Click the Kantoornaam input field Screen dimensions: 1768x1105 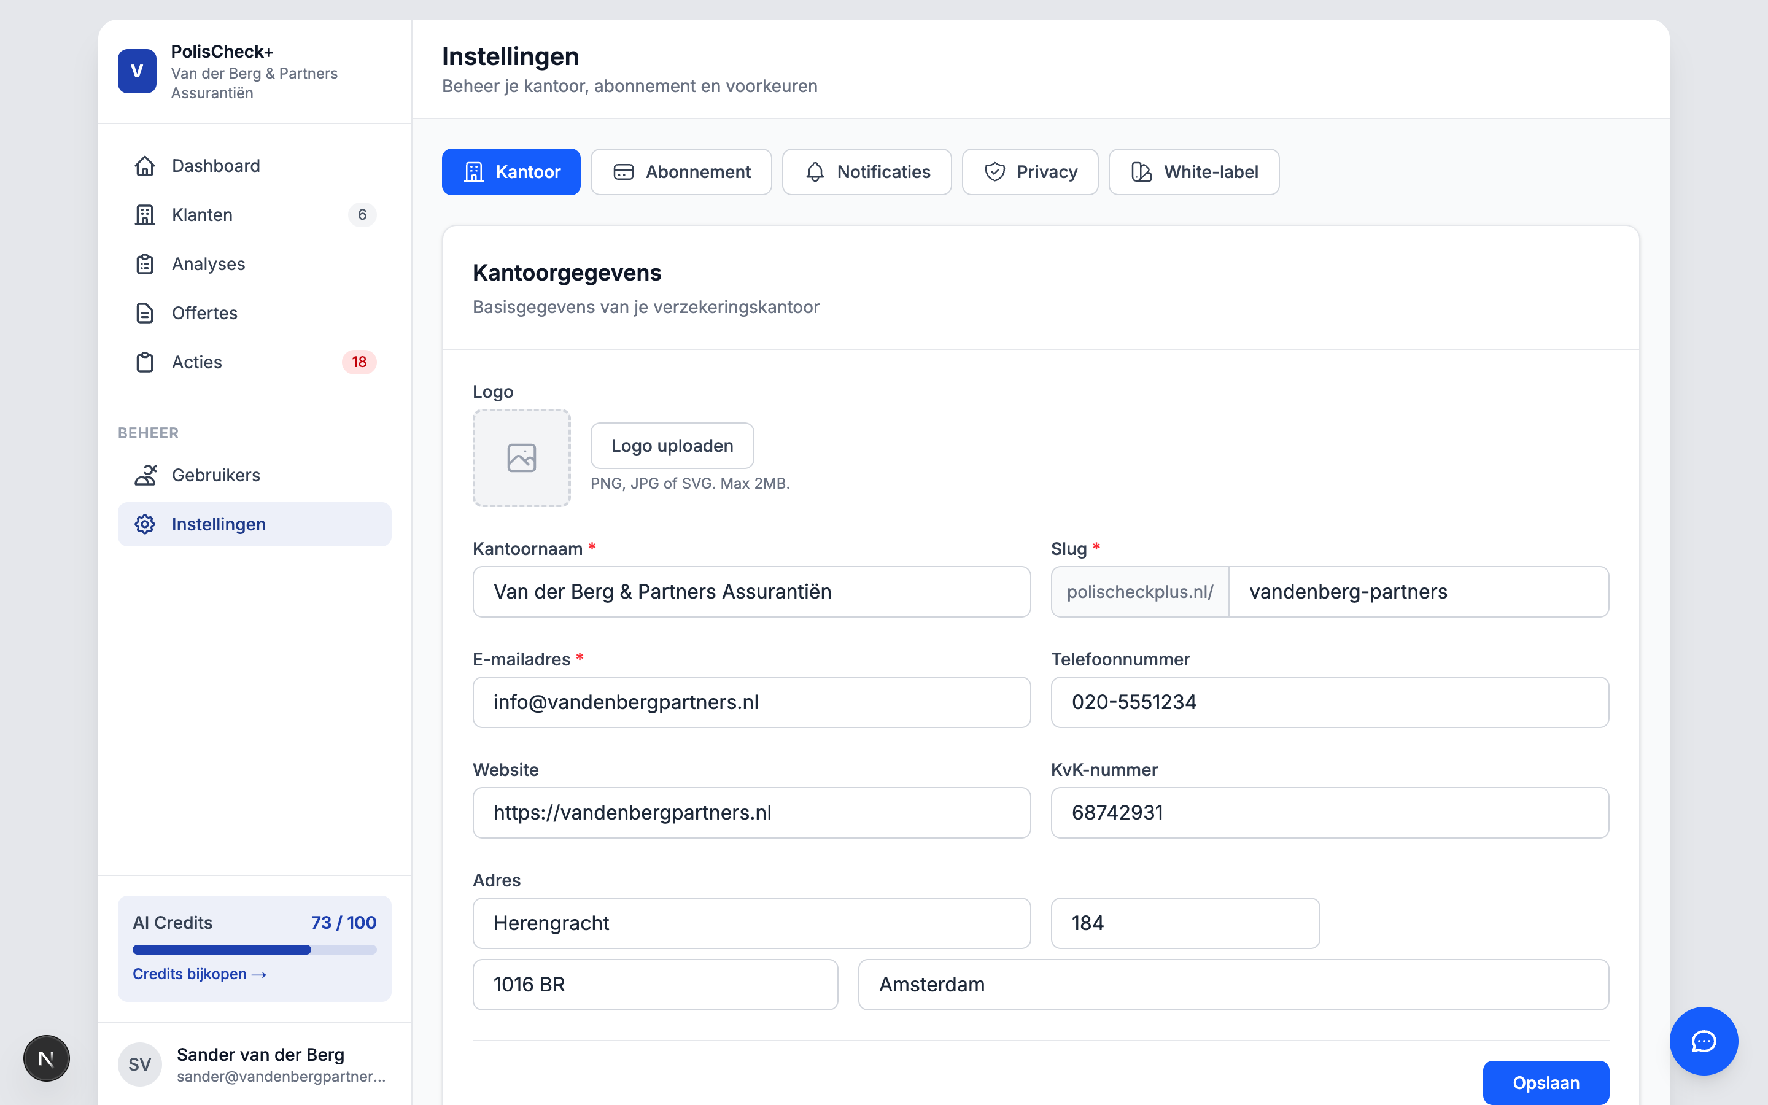click(751, 592)
